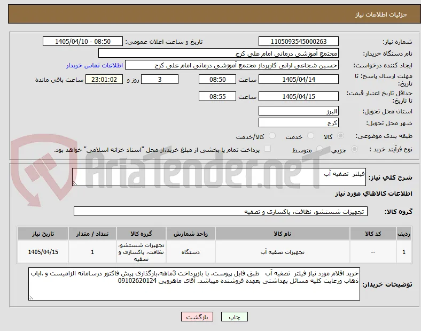The image size is (421, 331).
Task: Click the remaining time field 23:01:02
Action: click(x=104, y=79)
